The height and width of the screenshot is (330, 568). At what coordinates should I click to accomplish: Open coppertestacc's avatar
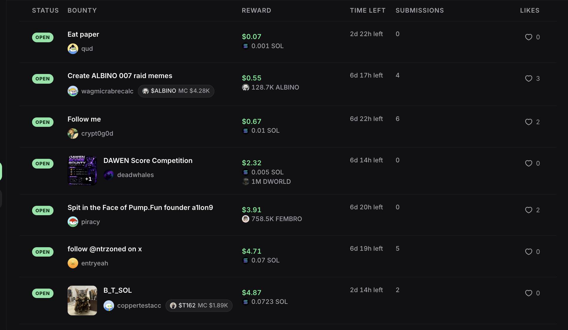(109, 306)
